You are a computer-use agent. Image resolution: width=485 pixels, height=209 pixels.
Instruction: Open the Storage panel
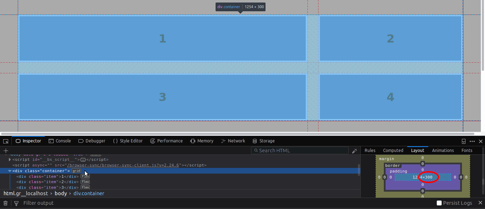263,141
